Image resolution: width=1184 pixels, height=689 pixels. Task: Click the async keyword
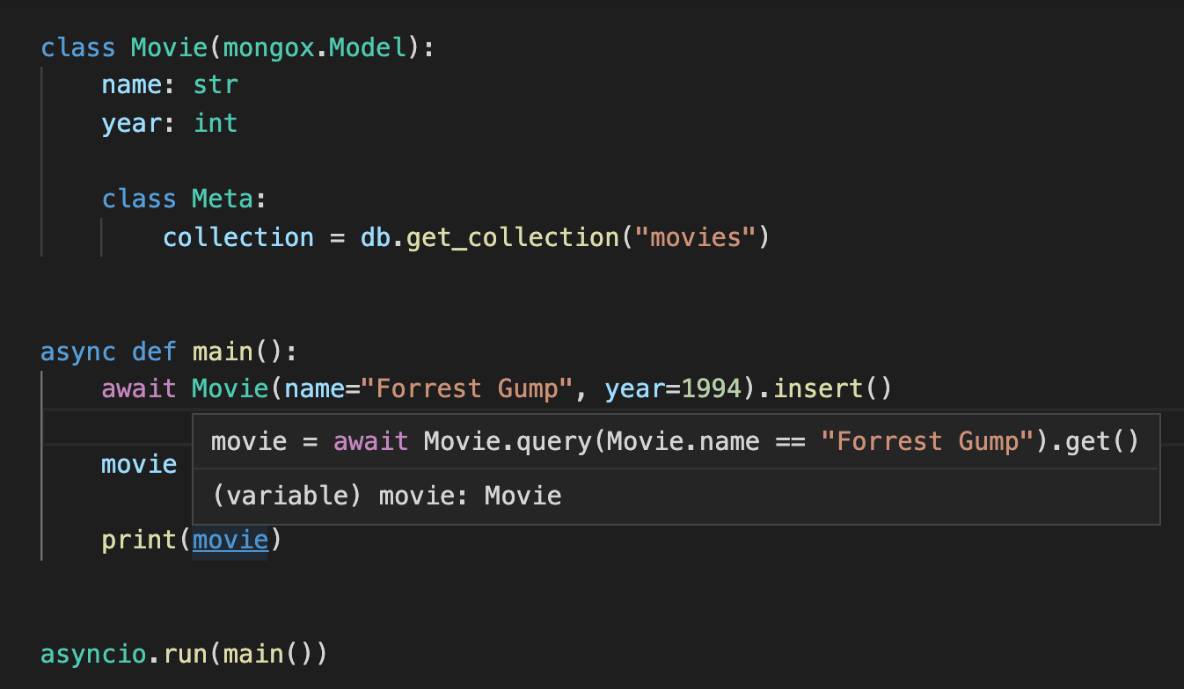point(78,352)
